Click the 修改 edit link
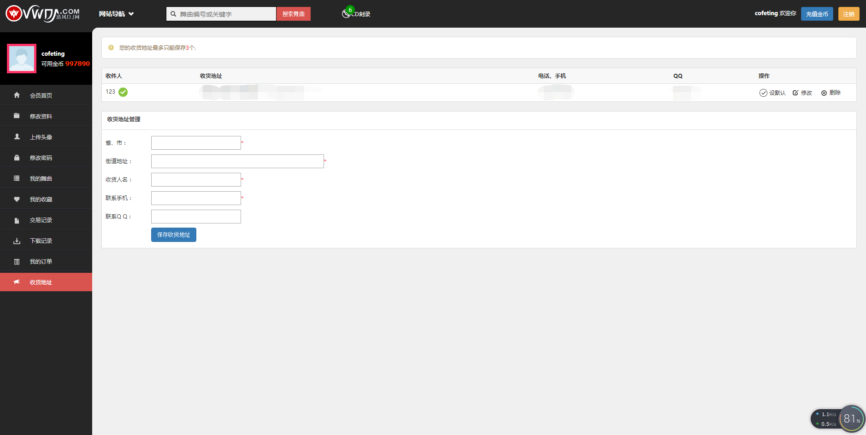Screen dimensions: 866x435 [807, 93]
